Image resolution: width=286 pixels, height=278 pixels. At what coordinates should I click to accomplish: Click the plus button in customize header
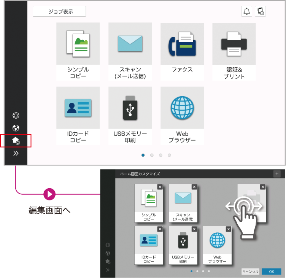tap(276, 174)
